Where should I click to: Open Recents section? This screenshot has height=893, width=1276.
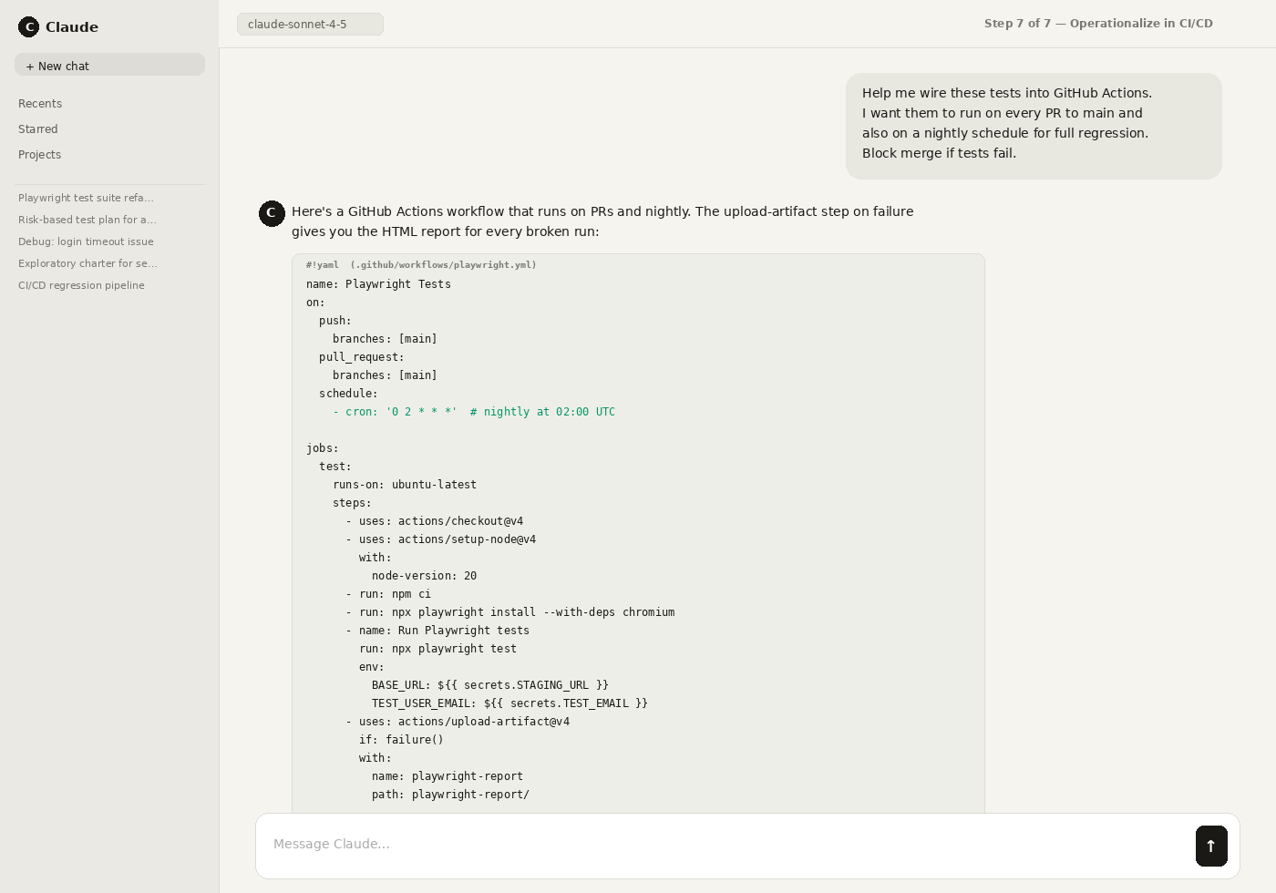40,104
